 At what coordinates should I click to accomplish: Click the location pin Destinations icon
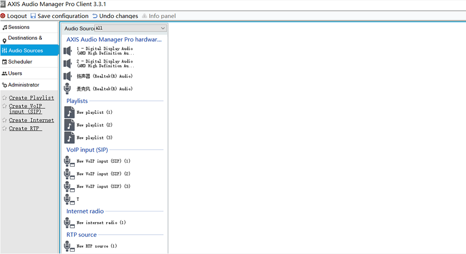pos(4,41)
